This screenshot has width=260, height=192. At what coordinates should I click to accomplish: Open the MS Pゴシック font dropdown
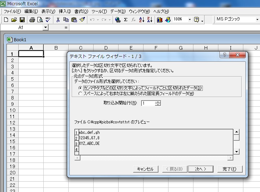pos(257,19)
